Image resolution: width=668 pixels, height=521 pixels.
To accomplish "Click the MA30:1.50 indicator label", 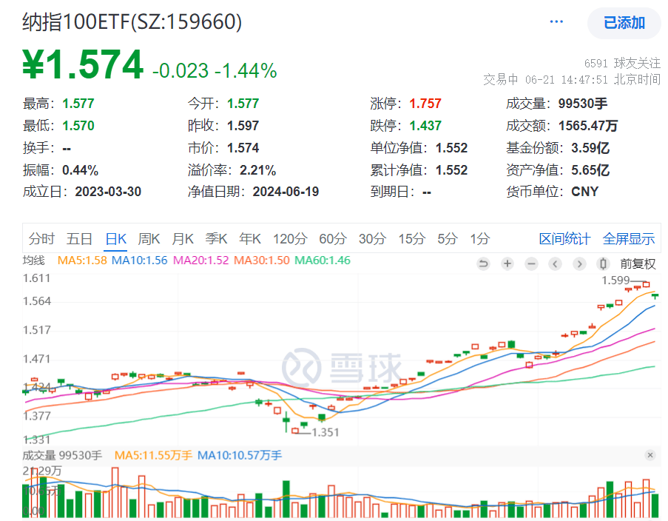I will click(x=262, y=260).
